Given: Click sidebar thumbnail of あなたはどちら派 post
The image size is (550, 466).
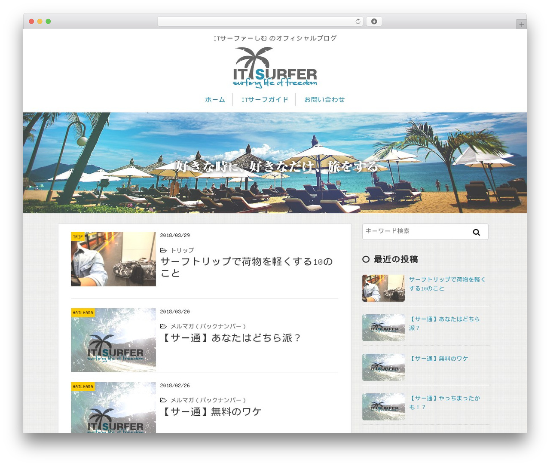Looking at the screenshot, I should click(x=383, y=328).
